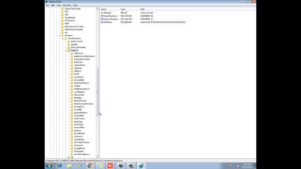Click the Advanced key folder icon

[72, 53]
